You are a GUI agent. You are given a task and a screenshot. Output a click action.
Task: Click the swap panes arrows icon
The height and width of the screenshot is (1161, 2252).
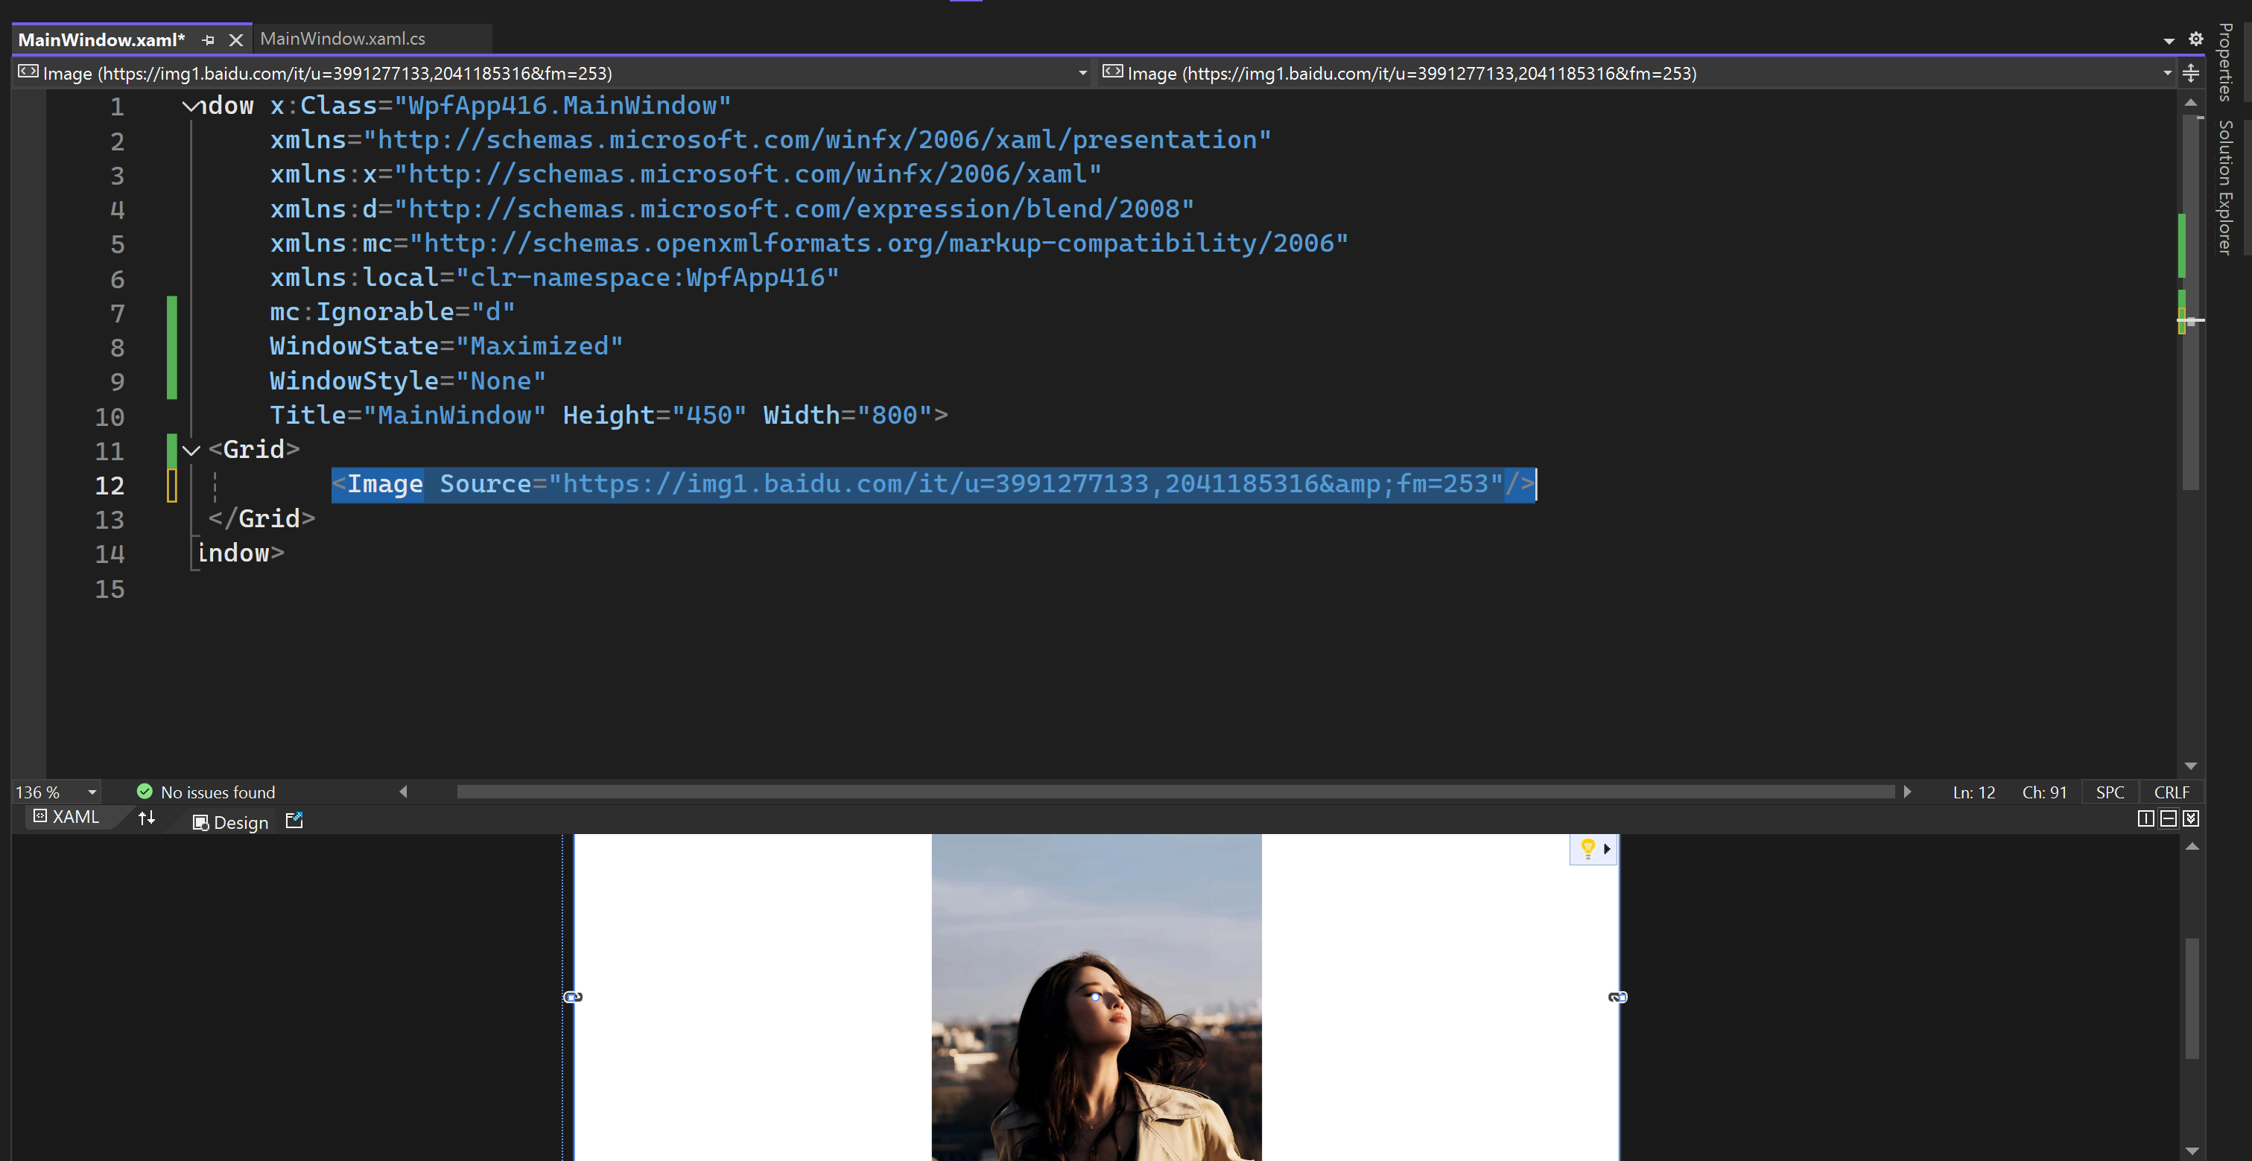point(147,818)
